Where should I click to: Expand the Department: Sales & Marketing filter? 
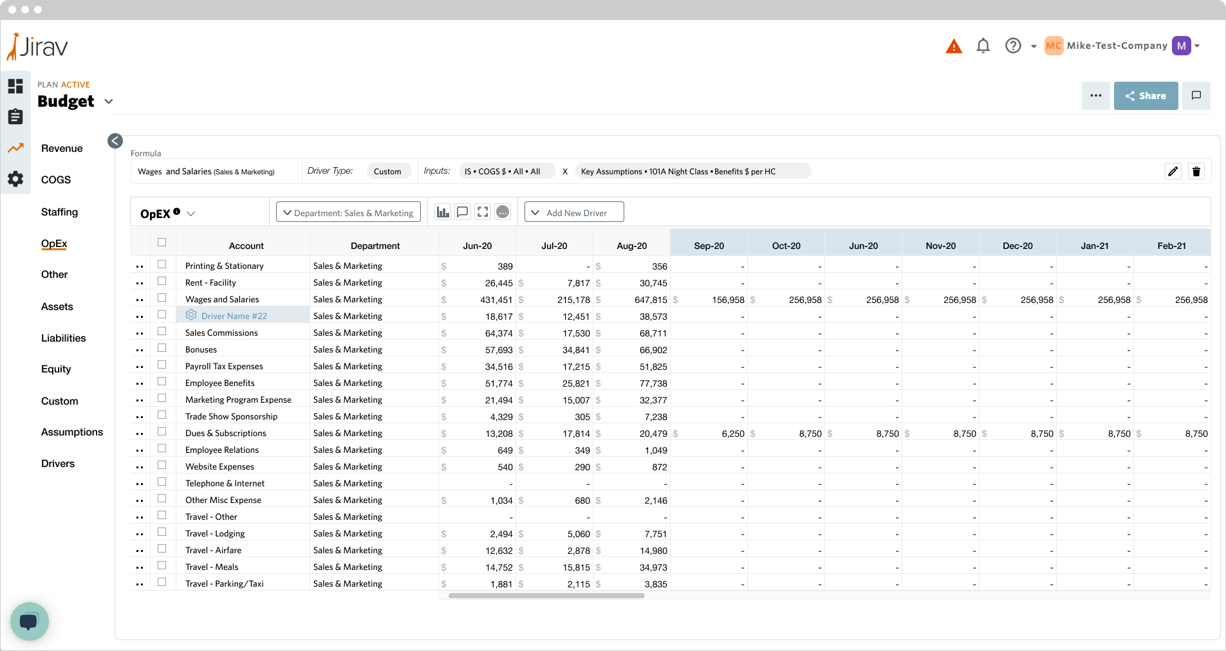[x=348, y=212]
